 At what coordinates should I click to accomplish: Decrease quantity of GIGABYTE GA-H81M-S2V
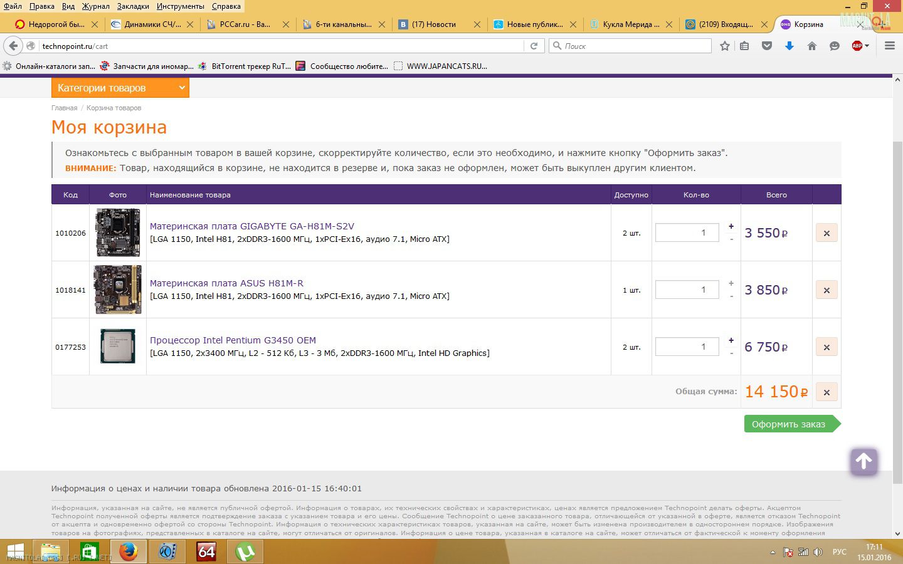(x=731, y=239)
